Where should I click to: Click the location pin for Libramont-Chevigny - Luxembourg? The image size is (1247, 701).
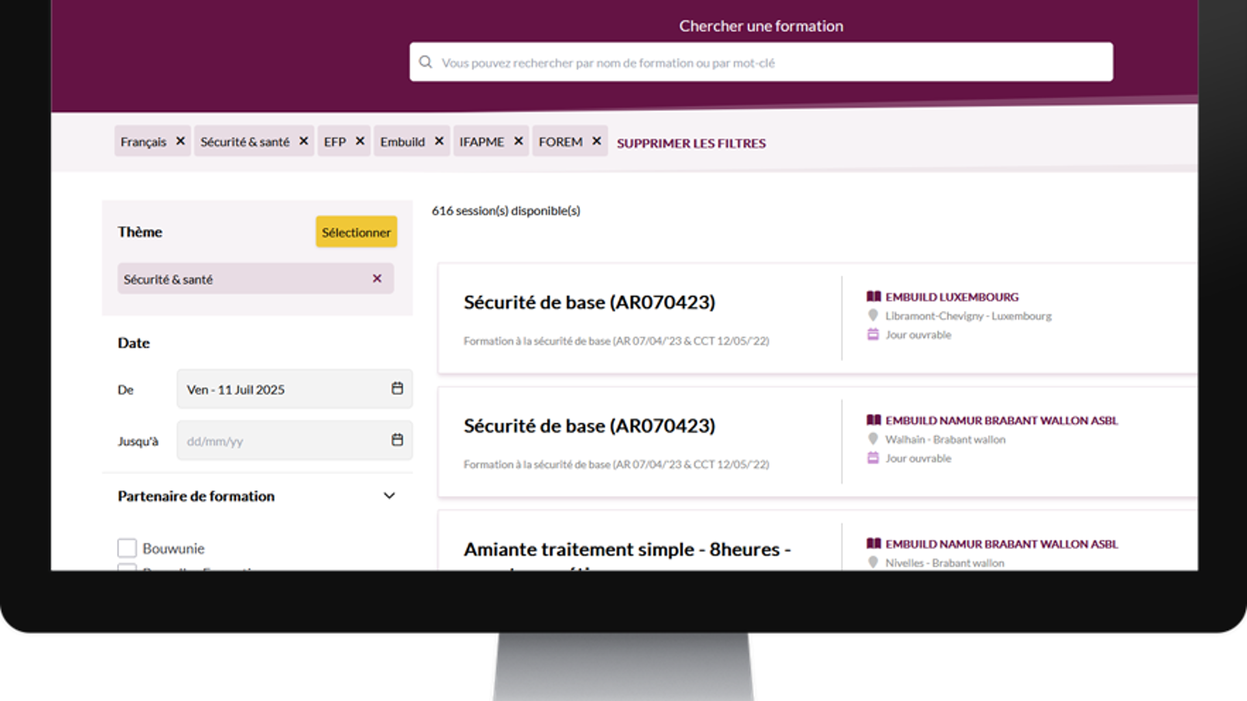click(872, 316)
